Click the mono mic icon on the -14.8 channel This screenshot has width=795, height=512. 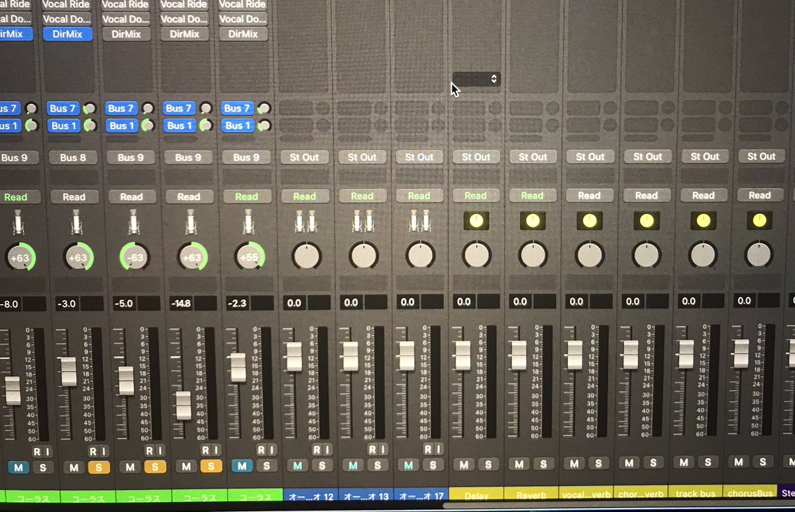coord(191,222)
